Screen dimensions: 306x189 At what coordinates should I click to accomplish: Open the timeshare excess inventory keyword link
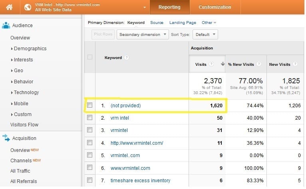coord(140,181)
